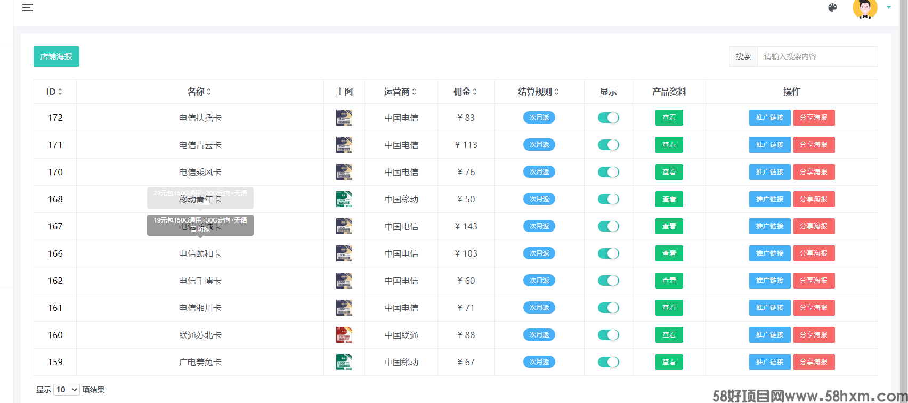Toggle display switch for 广电美兔卡

click(609, 362)
